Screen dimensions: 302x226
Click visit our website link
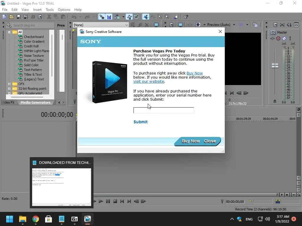(149, 82)
